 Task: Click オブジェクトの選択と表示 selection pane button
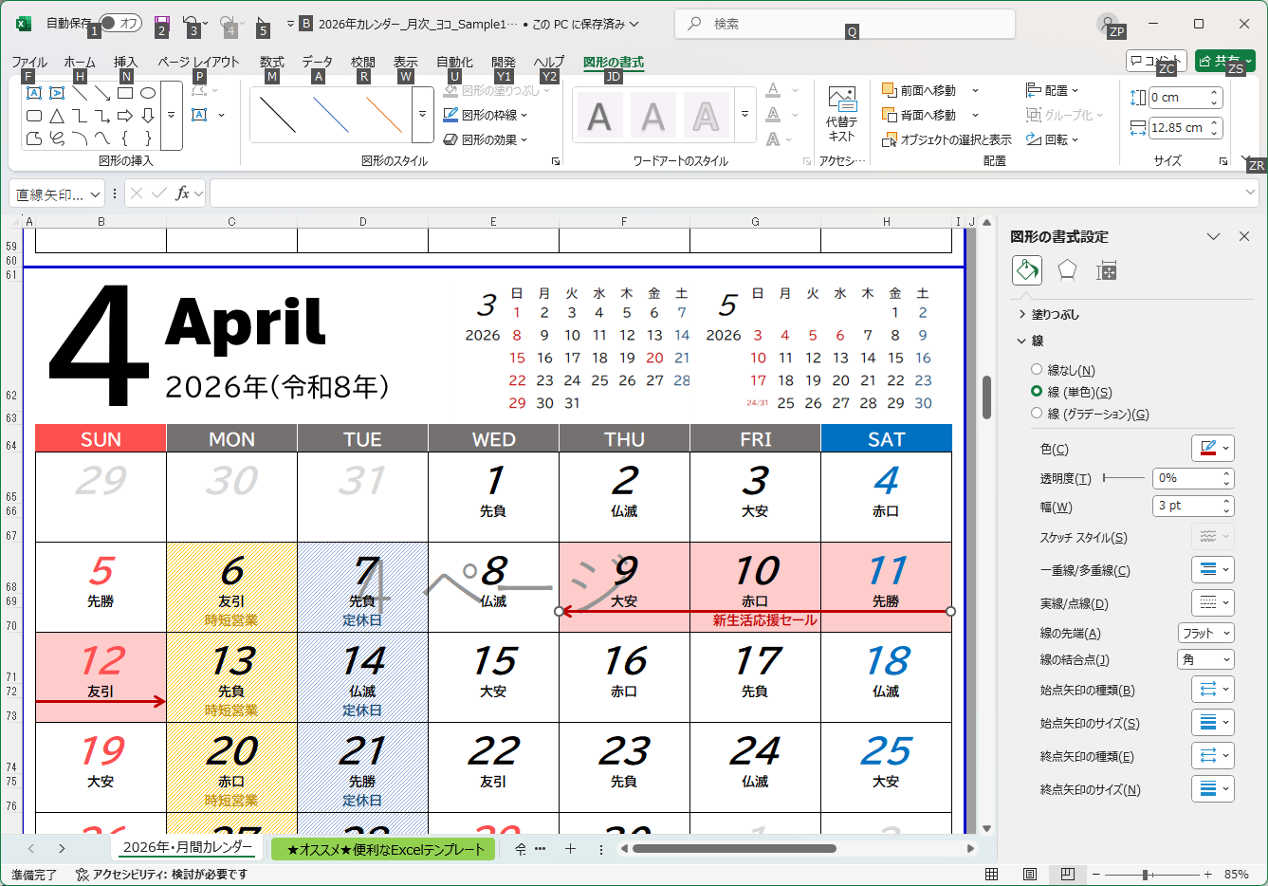point(947,139)
